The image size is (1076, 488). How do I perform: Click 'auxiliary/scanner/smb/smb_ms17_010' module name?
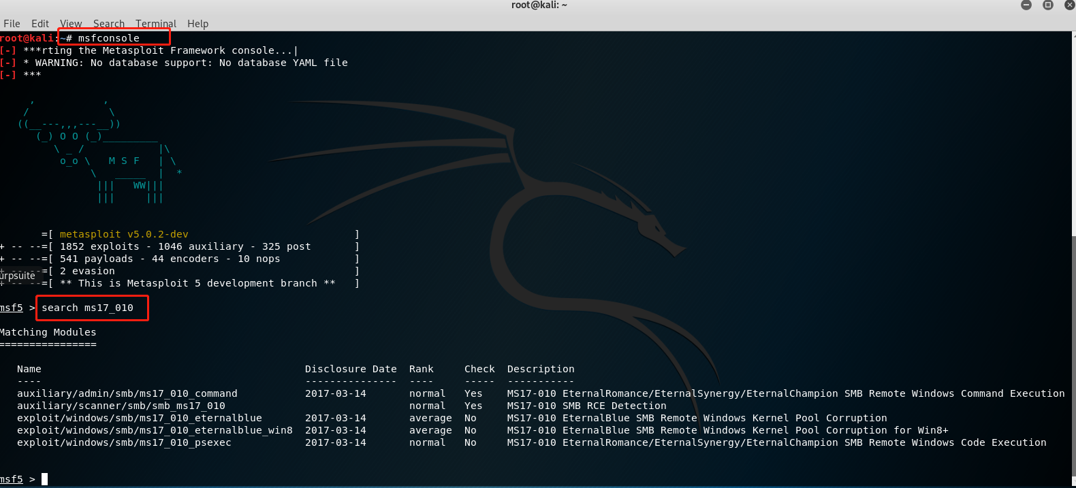[x=121, y=406]
